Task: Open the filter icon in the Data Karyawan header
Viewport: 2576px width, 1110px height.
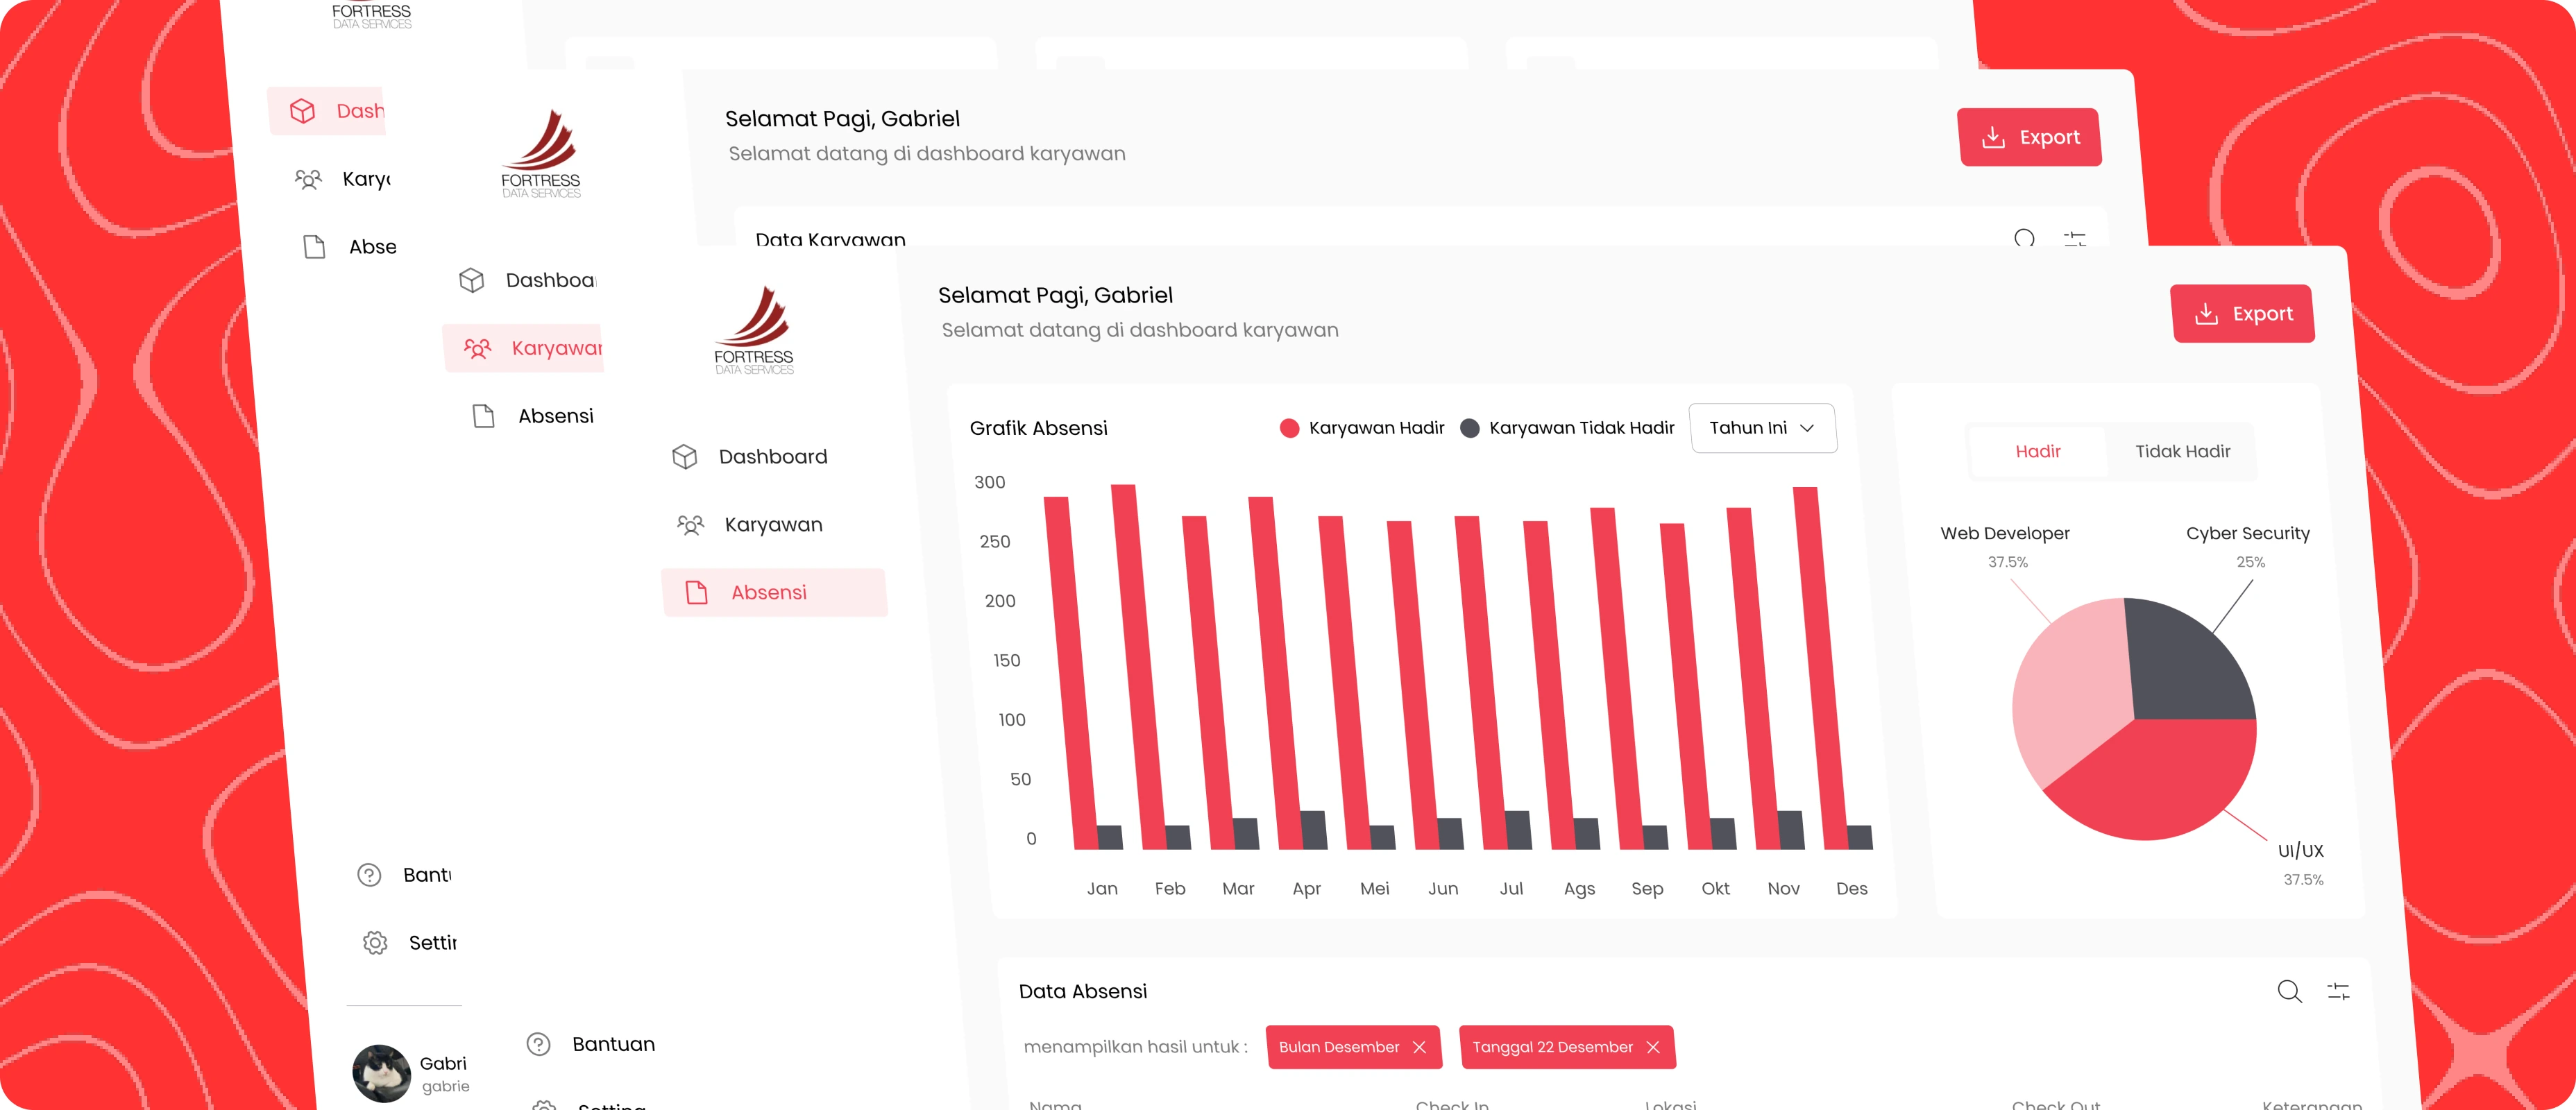Action: pos(2076,240)
